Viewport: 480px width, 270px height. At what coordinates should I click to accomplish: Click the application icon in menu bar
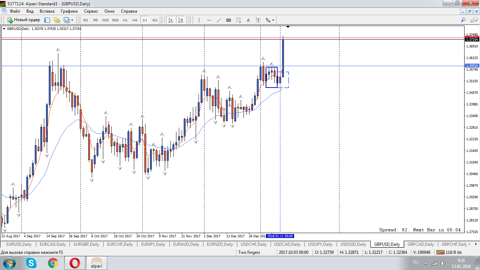point(4,11)
